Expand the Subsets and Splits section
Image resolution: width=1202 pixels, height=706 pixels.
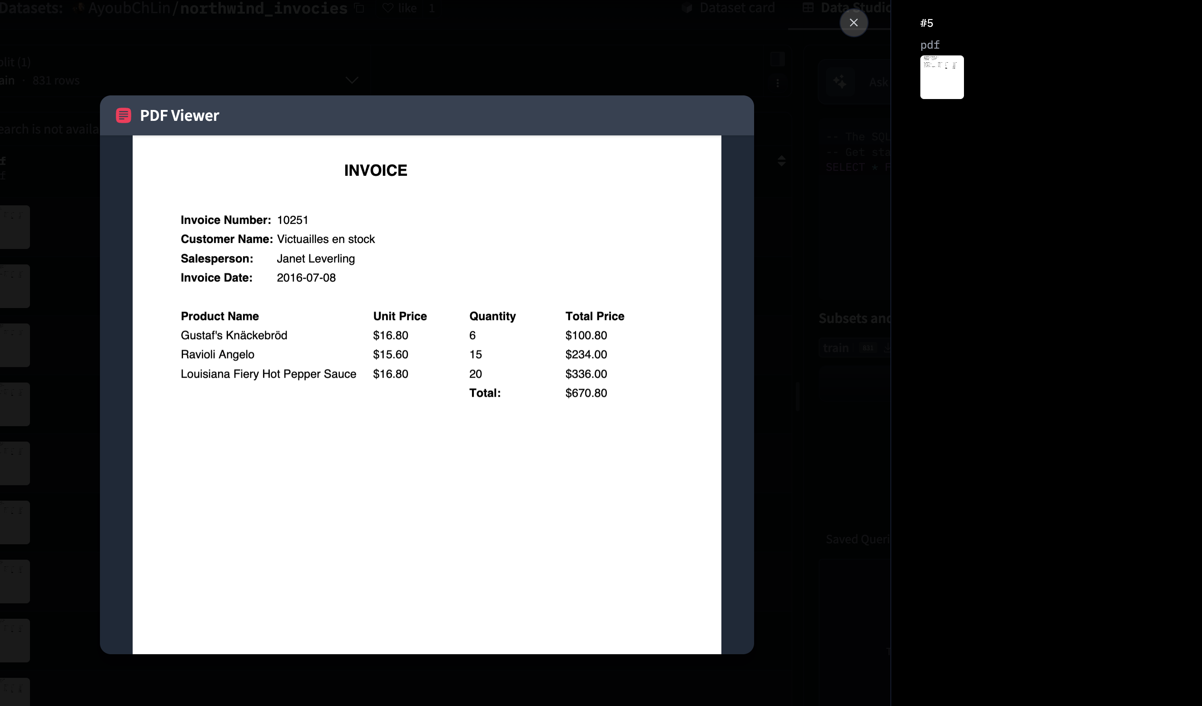point(854,318)
